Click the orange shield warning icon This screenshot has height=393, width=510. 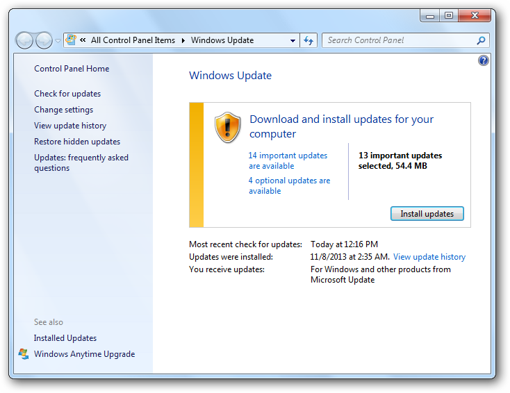click(x=227, y=127)
